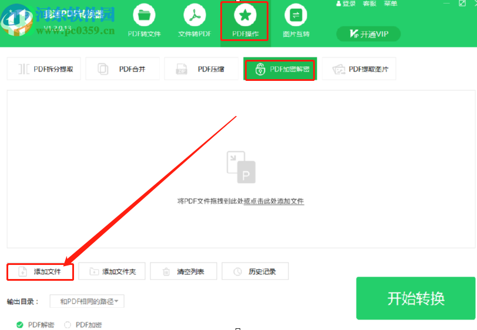Click the 添加文件 document icon
477x330 pixels.
[23, 271]
